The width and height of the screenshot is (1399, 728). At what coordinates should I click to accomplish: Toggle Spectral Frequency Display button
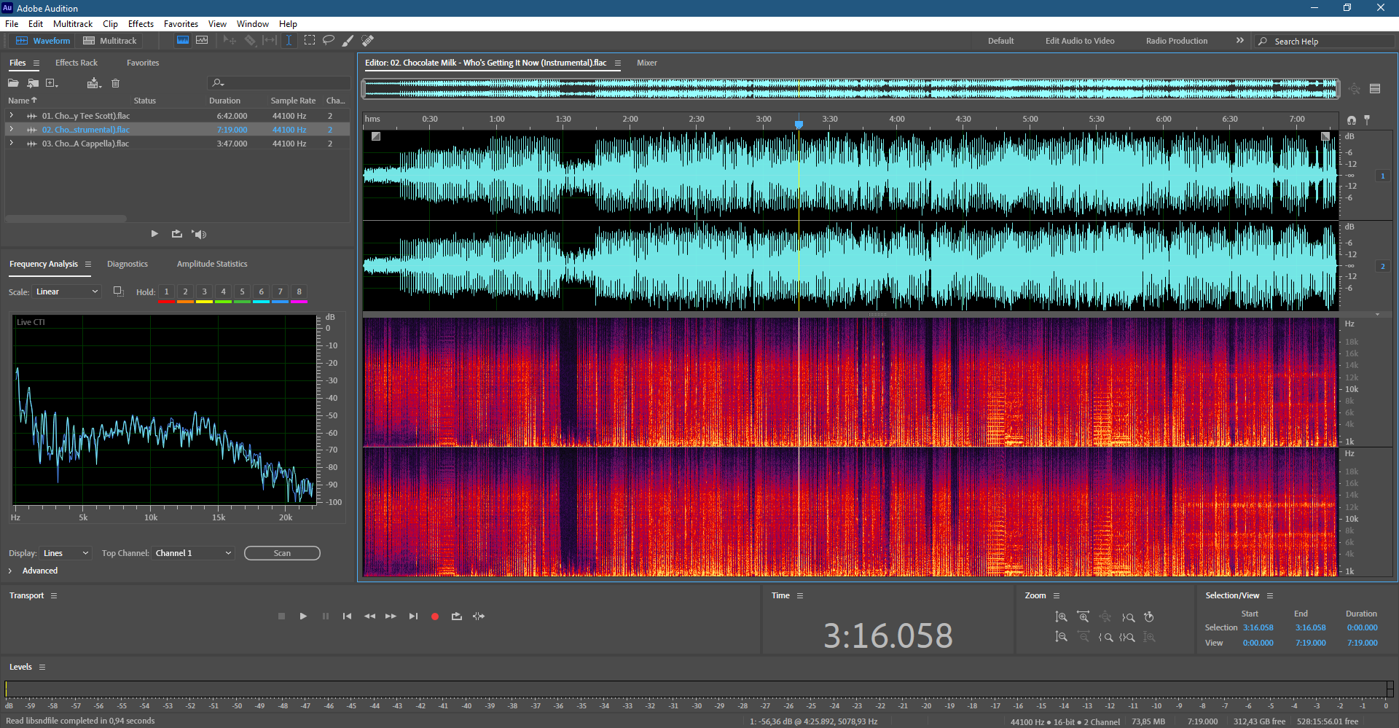pyautogui.click(x=183, y=40)
